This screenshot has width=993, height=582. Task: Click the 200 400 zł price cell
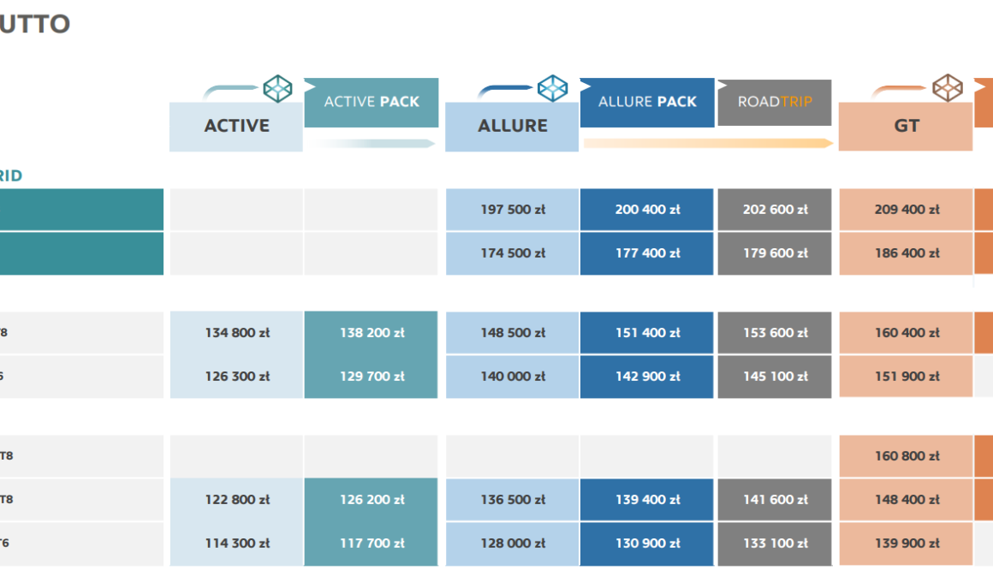click(646, 210)
